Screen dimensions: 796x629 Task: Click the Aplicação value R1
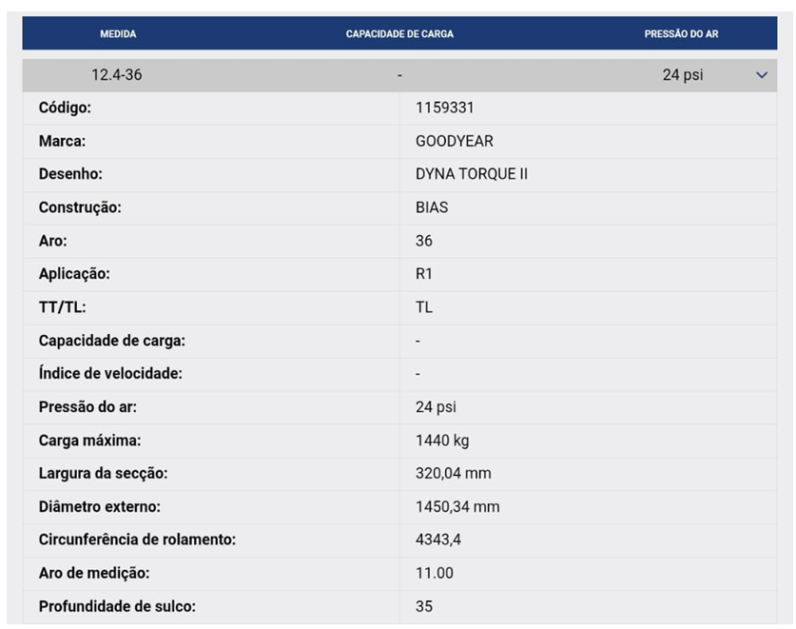pyautogui.click(x=424, y=274)
